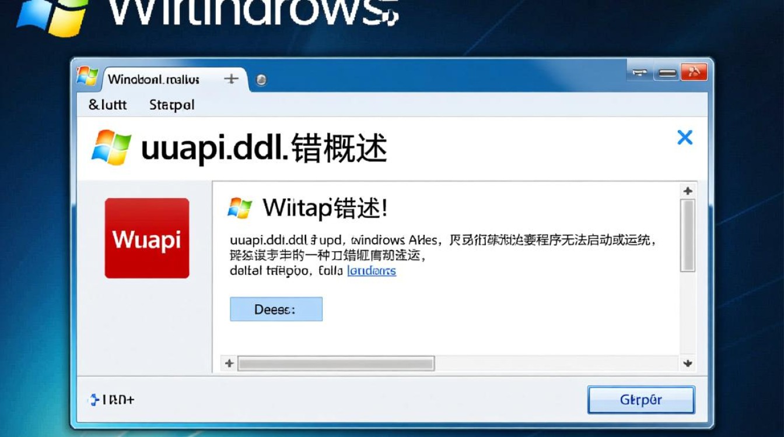Click the red Wuapi tile

click(x=147, y=238)
